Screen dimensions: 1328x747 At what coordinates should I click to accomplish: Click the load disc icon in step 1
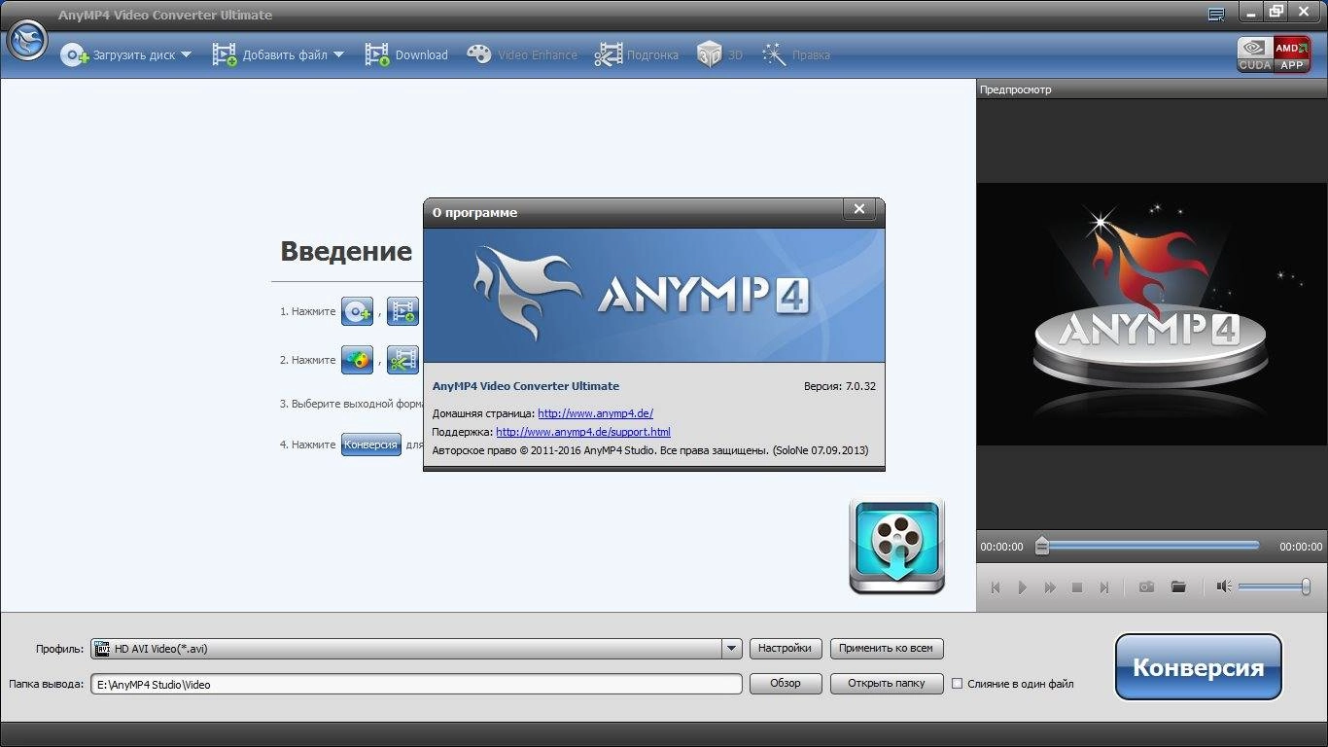pos(357,311)
